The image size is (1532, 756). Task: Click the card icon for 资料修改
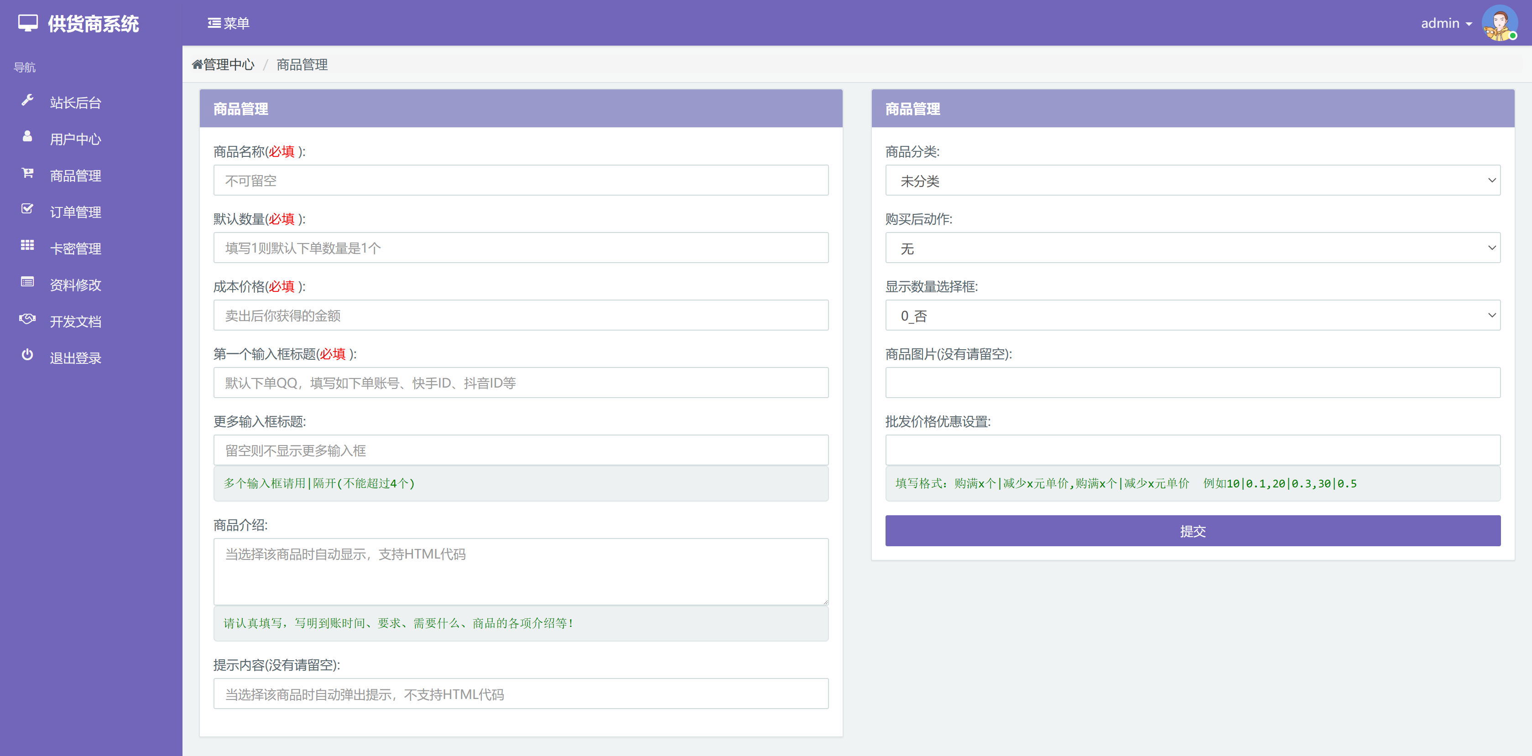click(27, 282)
